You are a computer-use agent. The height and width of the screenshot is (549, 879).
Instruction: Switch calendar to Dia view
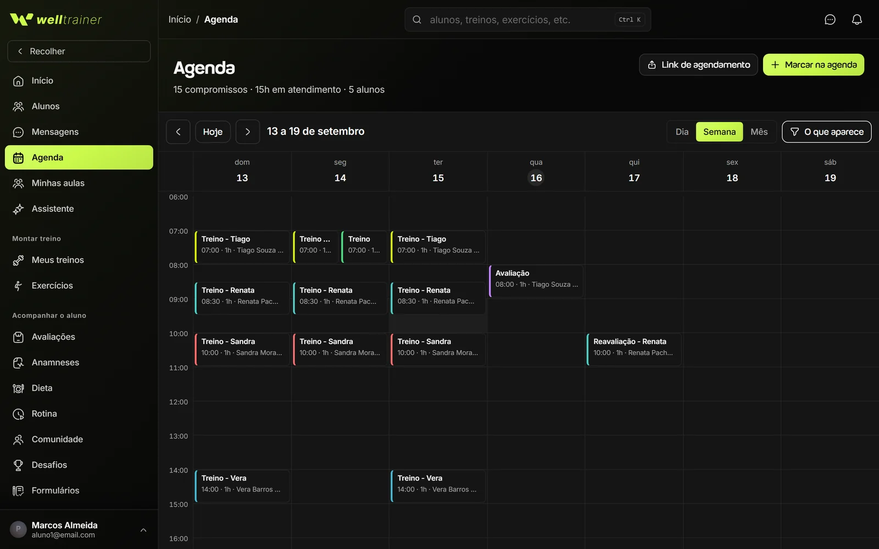(x=682, y=132)
